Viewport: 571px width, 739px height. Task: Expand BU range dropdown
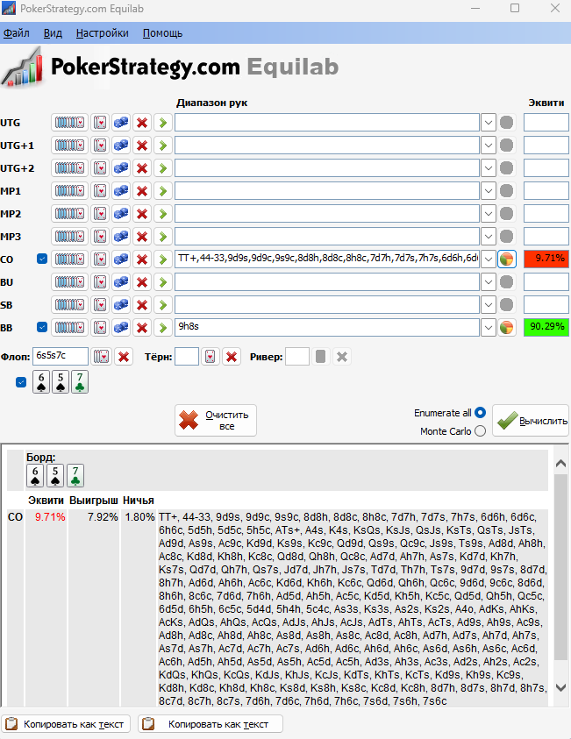click(x=489, y=282)
